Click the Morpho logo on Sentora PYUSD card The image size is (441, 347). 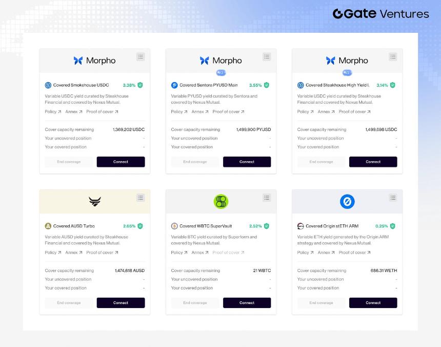tap(221, 61)
